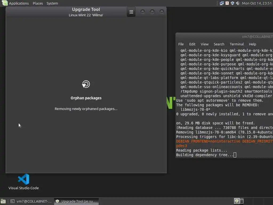Switch to Upgrade Tool taskbar button
Screen dimensions: 273x205
click(x=77, y=201)
